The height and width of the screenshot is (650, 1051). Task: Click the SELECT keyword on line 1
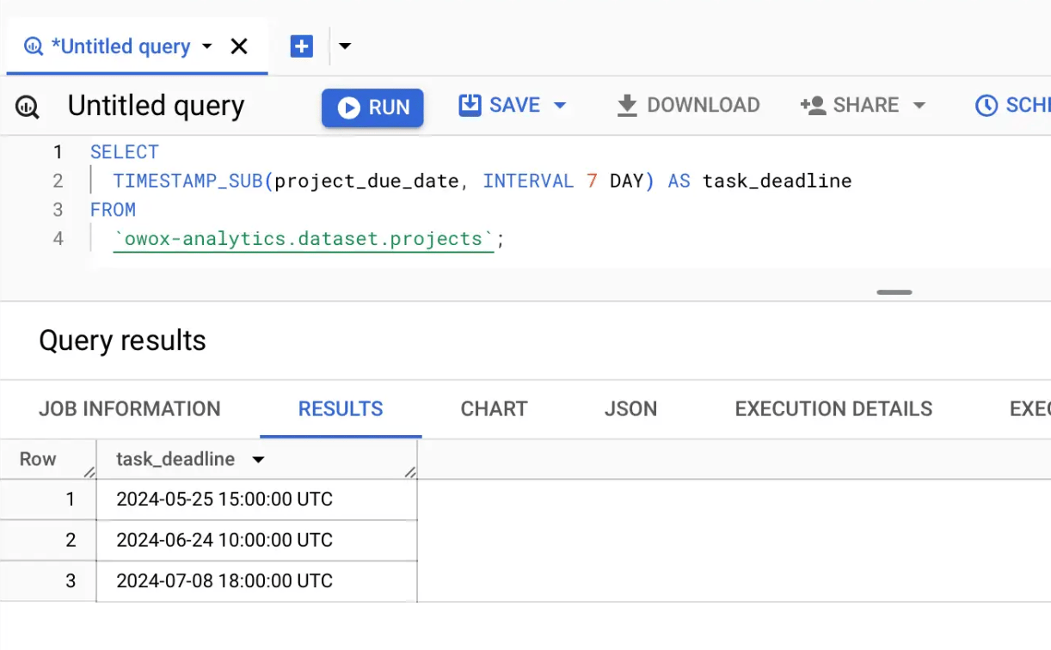point(125,152)
